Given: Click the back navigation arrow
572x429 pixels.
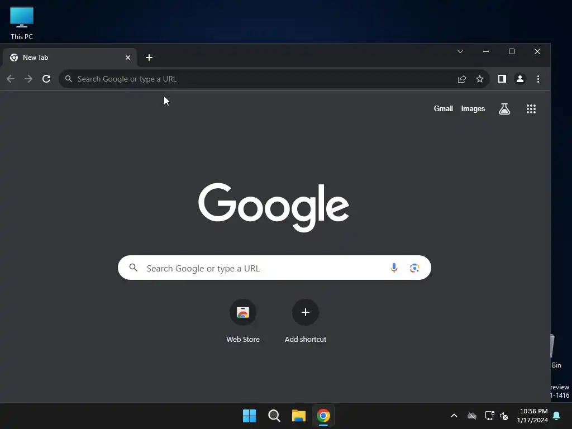Looking at the screenshot, I should coord(11,79).
